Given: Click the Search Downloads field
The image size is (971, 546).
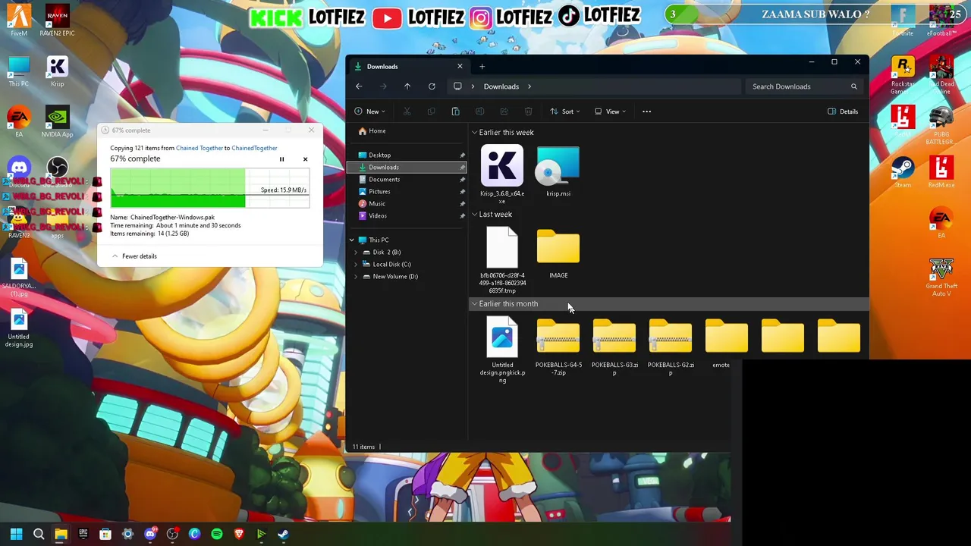Looking at the screenshot, I should [804, 86].
